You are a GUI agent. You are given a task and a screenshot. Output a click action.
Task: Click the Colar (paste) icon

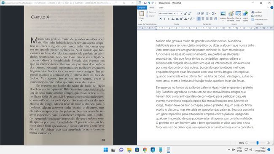(142, 13)
